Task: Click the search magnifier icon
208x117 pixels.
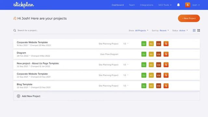Action: [15, 30]
